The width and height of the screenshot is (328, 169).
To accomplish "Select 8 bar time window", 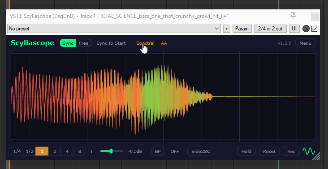I will coord(79,151).
